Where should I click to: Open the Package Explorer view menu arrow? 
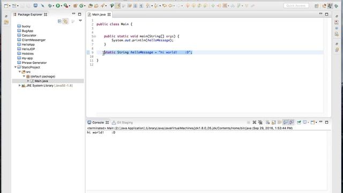tap(80, 20)
